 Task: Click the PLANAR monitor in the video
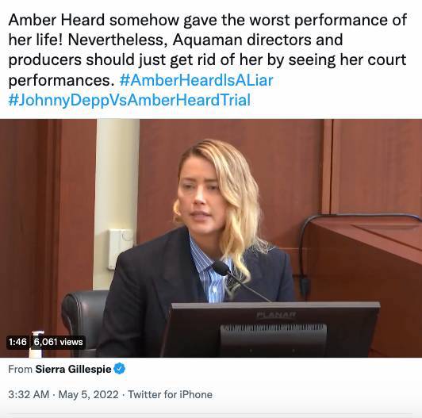click(x=270, y=330)
